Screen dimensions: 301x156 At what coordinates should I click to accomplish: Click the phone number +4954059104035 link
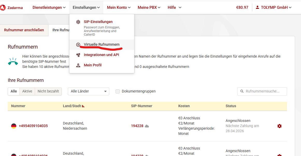click(33, 126)
